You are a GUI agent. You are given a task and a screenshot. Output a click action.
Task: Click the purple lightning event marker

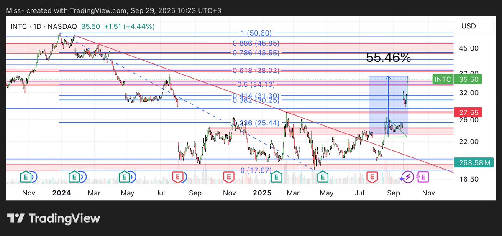pos(408,177)
